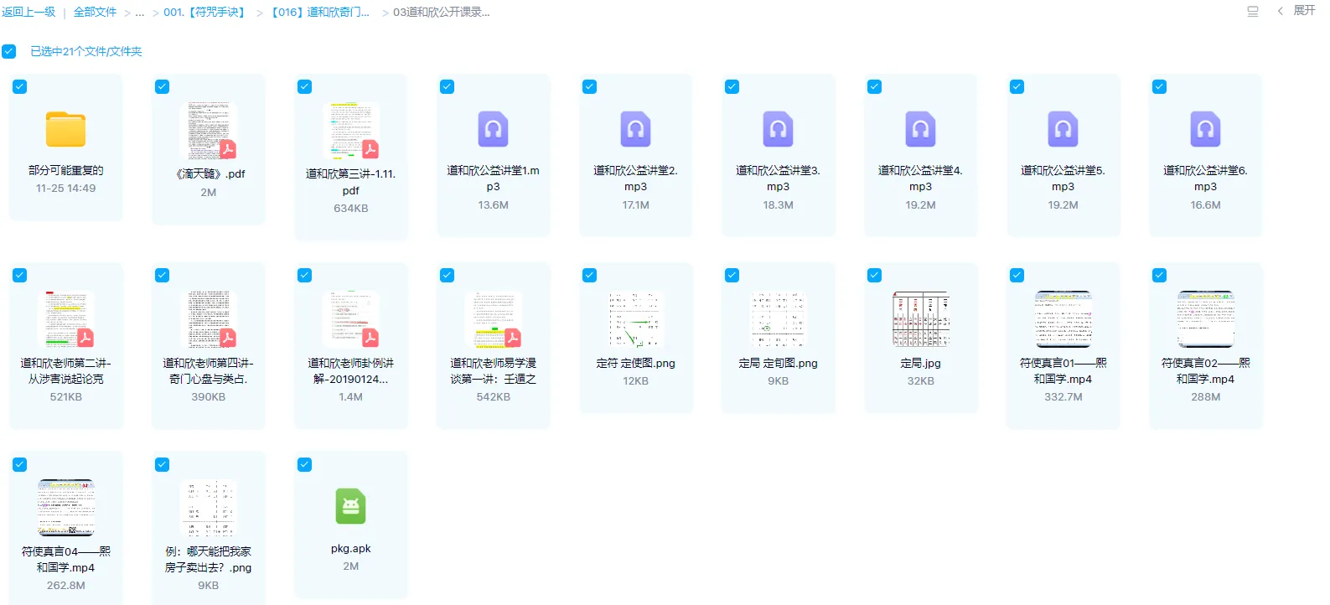
Task: Open thumbnail of 定符 定使图.png
Action: pyautogui.click(x=635, y=319)
